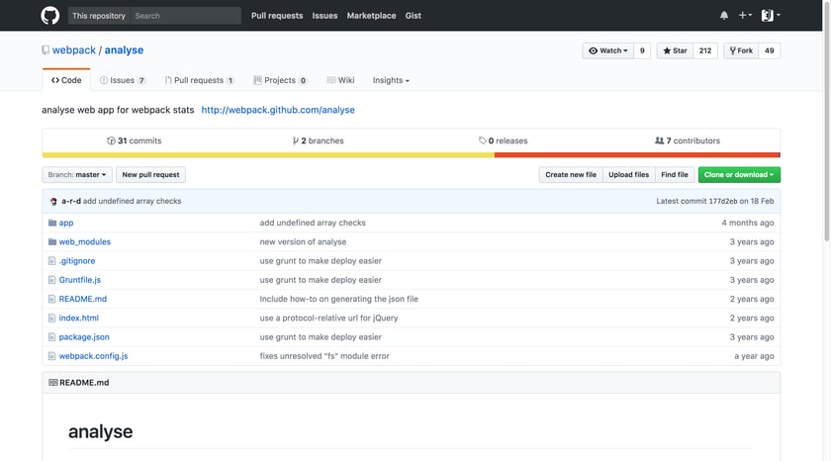Open the 31 commits link
This screenshot has height=461, width=831.
tap(135, 140)
